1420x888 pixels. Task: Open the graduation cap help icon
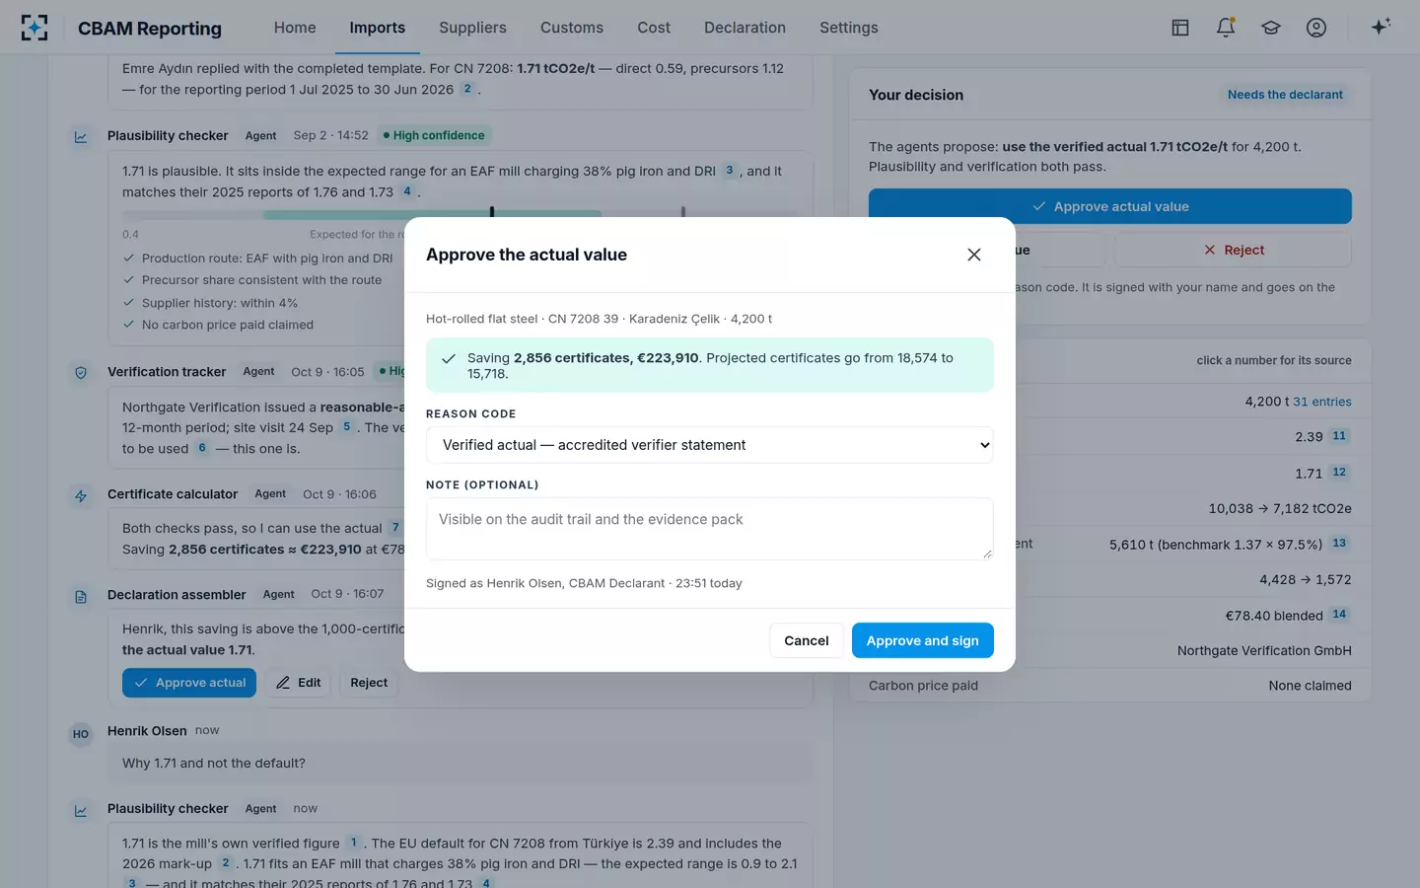click(1271, 28)
